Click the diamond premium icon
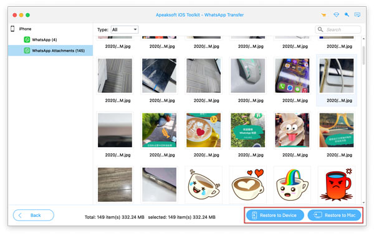Screen dimensions: 374x235 (x=337, y=15)
